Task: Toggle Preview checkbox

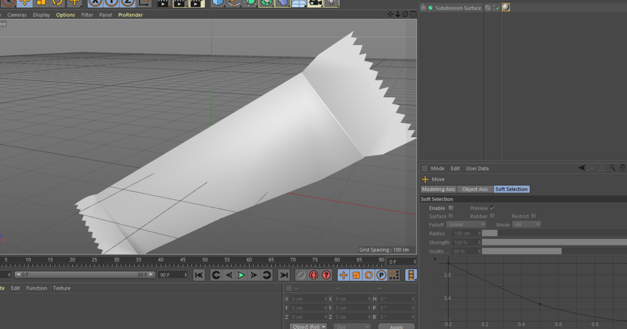Action: pyautogui.click(x=492, y=208)
